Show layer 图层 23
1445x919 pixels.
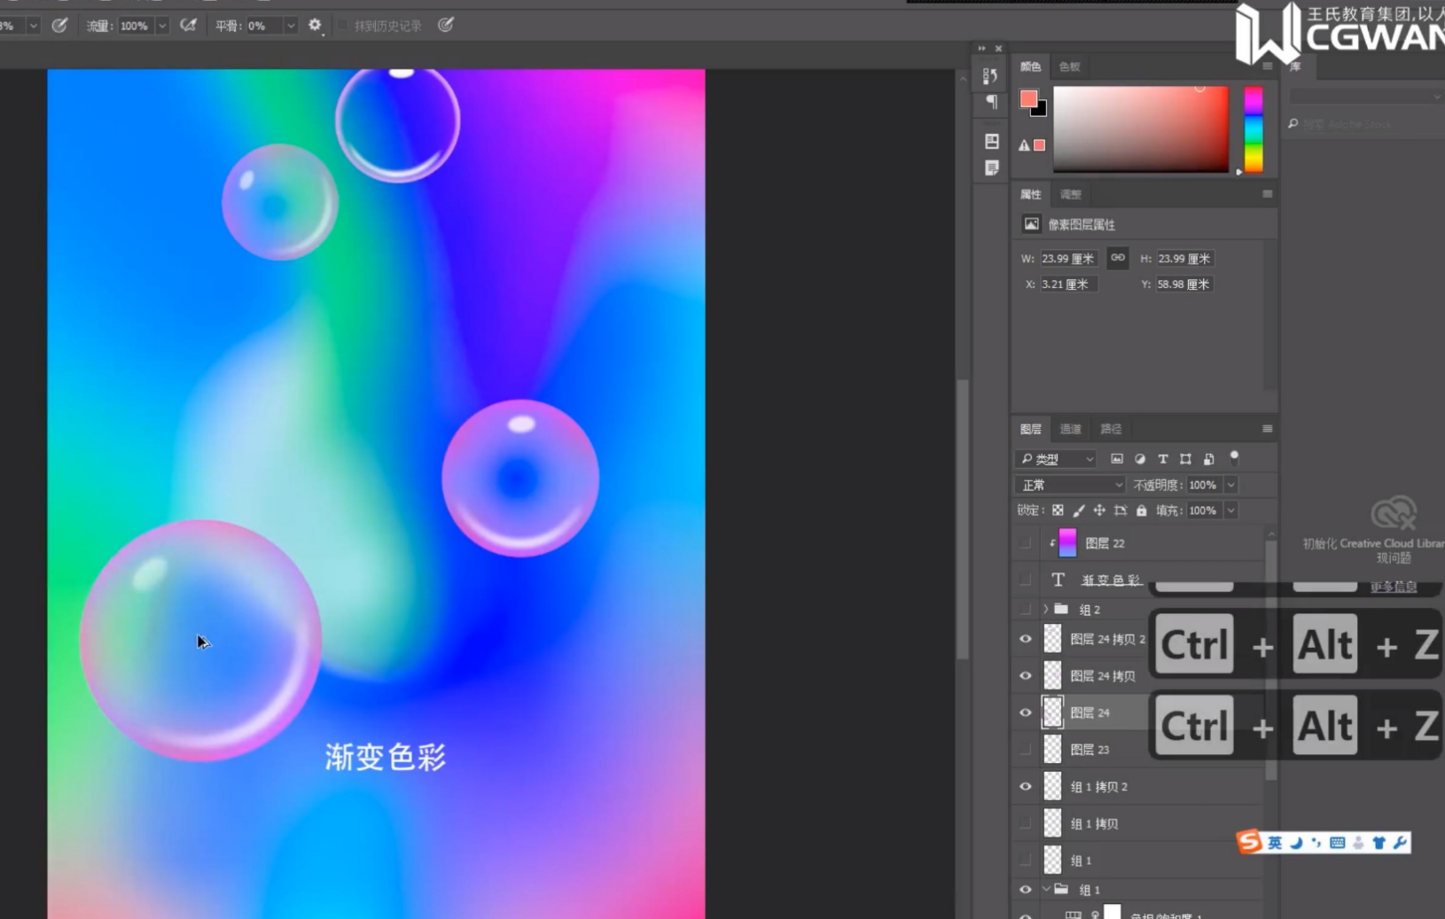tap(1026, 750)
